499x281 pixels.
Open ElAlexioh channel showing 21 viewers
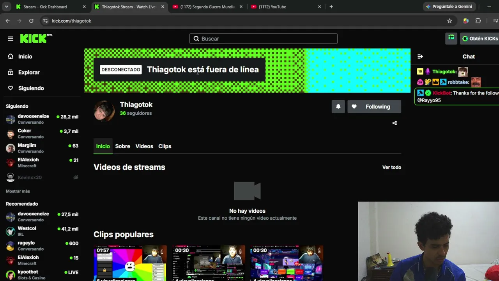pos(42,162)
